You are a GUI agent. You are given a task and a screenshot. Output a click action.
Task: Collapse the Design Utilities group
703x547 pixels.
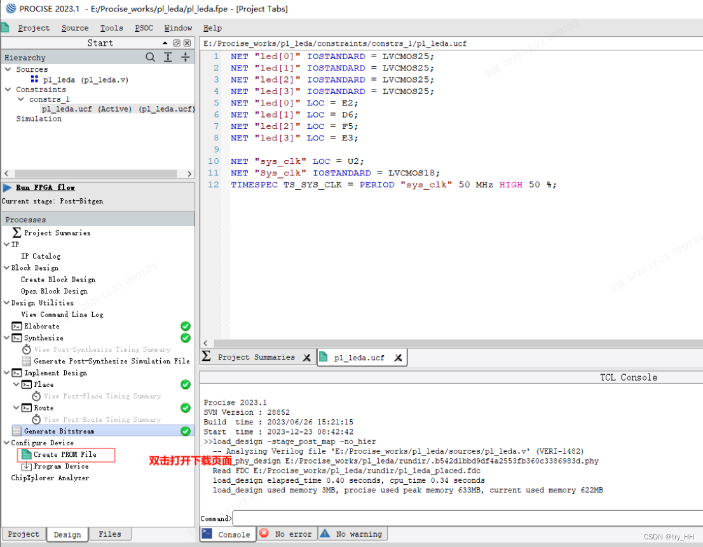[x=6, y=302]
